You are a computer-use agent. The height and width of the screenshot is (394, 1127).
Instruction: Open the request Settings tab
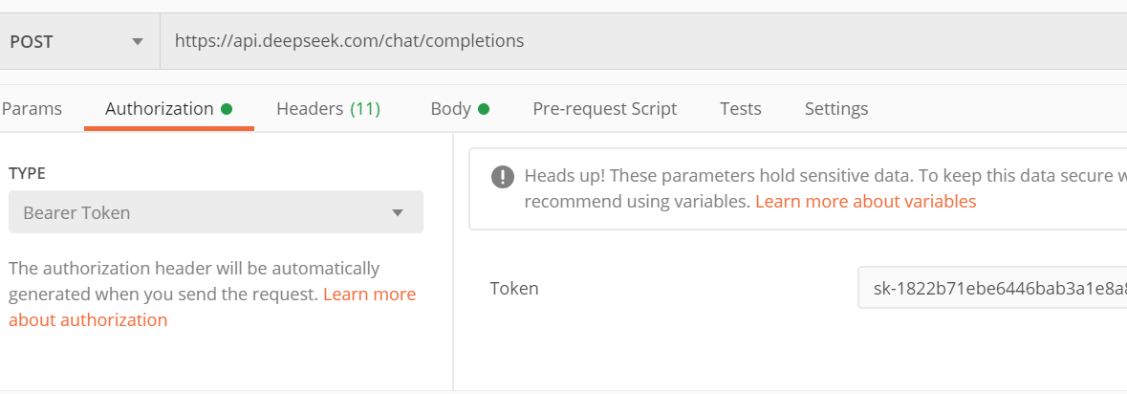pyautogui.click(x=835, y=109)
